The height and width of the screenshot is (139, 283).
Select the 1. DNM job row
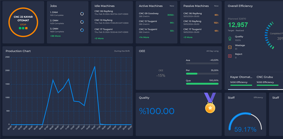tap(67, 14)
